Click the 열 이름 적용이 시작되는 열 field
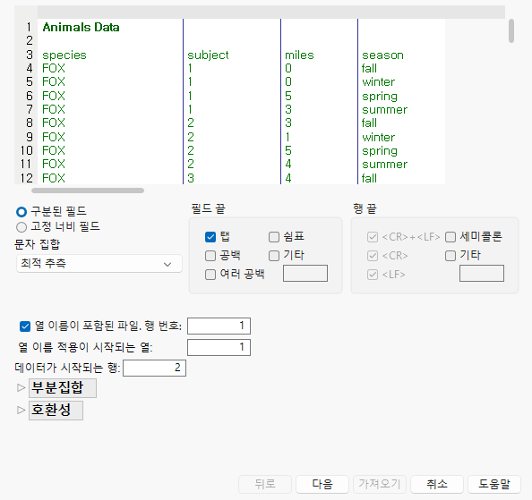532x500 pixels. pos(219,347)
